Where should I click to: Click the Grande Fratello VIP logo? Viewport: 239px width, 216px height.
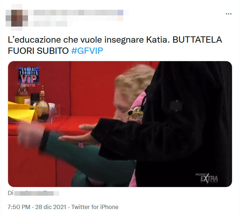coord(29,75)
